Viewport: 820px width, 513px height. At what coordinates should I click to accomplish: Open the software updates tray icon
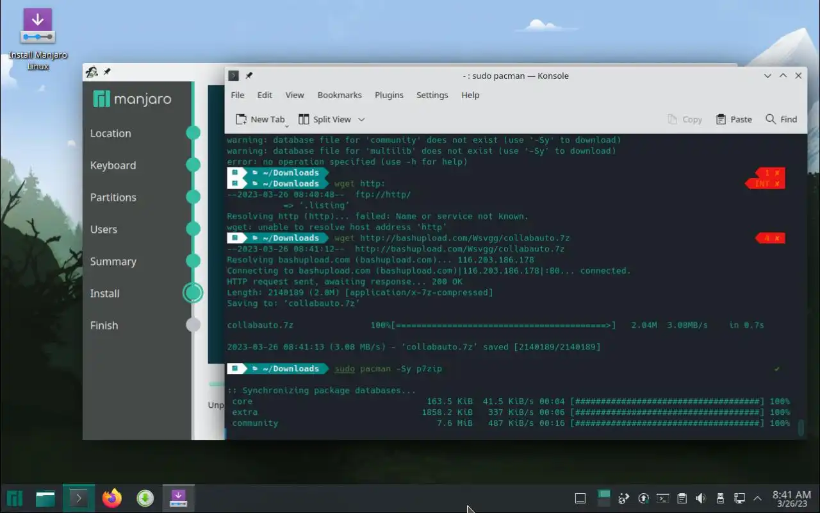point(644,498)
